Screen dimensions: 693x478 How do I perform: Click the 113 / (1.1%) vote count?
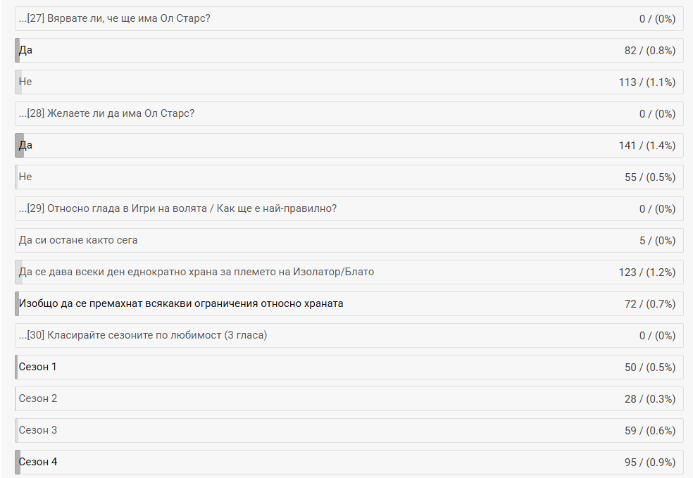coord(647,82)
